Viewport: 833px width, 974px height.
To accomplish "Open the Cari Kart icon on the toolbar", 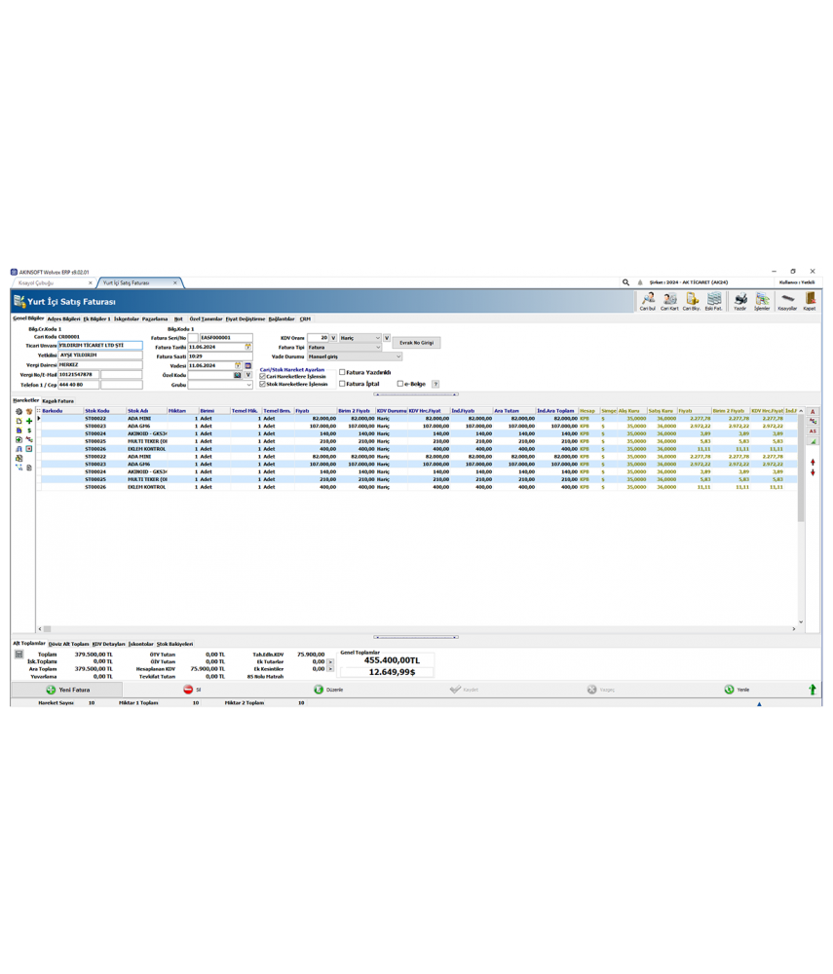I will tap(671, 298).
